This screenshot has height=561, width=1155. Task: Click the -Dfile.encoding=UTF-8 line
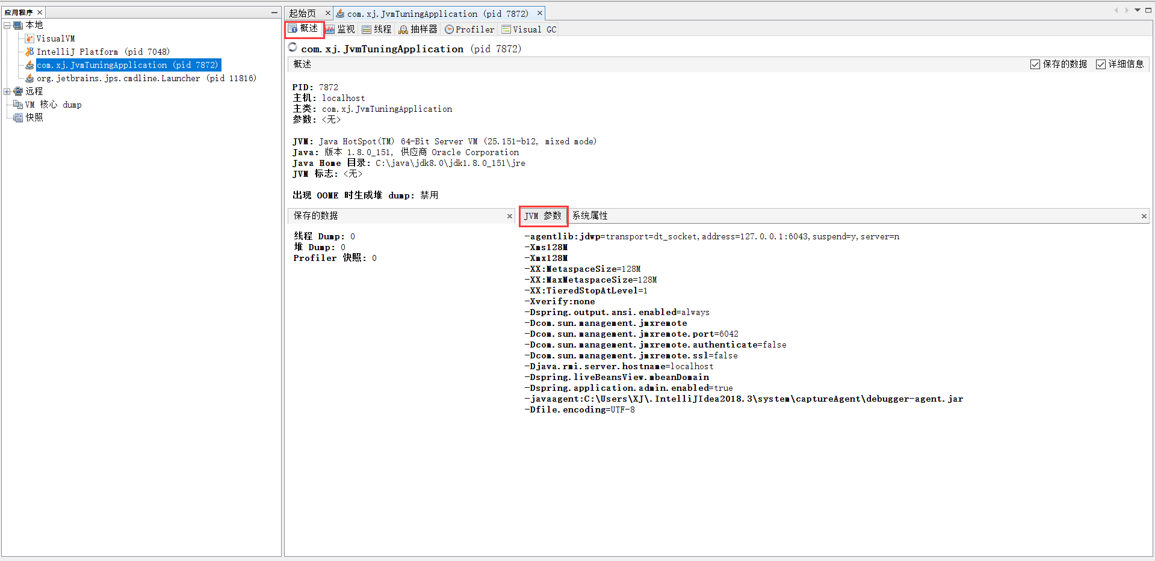click(580, 410)
